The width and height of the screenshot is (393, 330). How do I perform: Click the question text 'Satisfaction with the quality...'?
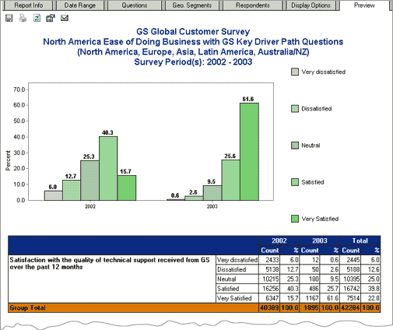coord(110,263)
